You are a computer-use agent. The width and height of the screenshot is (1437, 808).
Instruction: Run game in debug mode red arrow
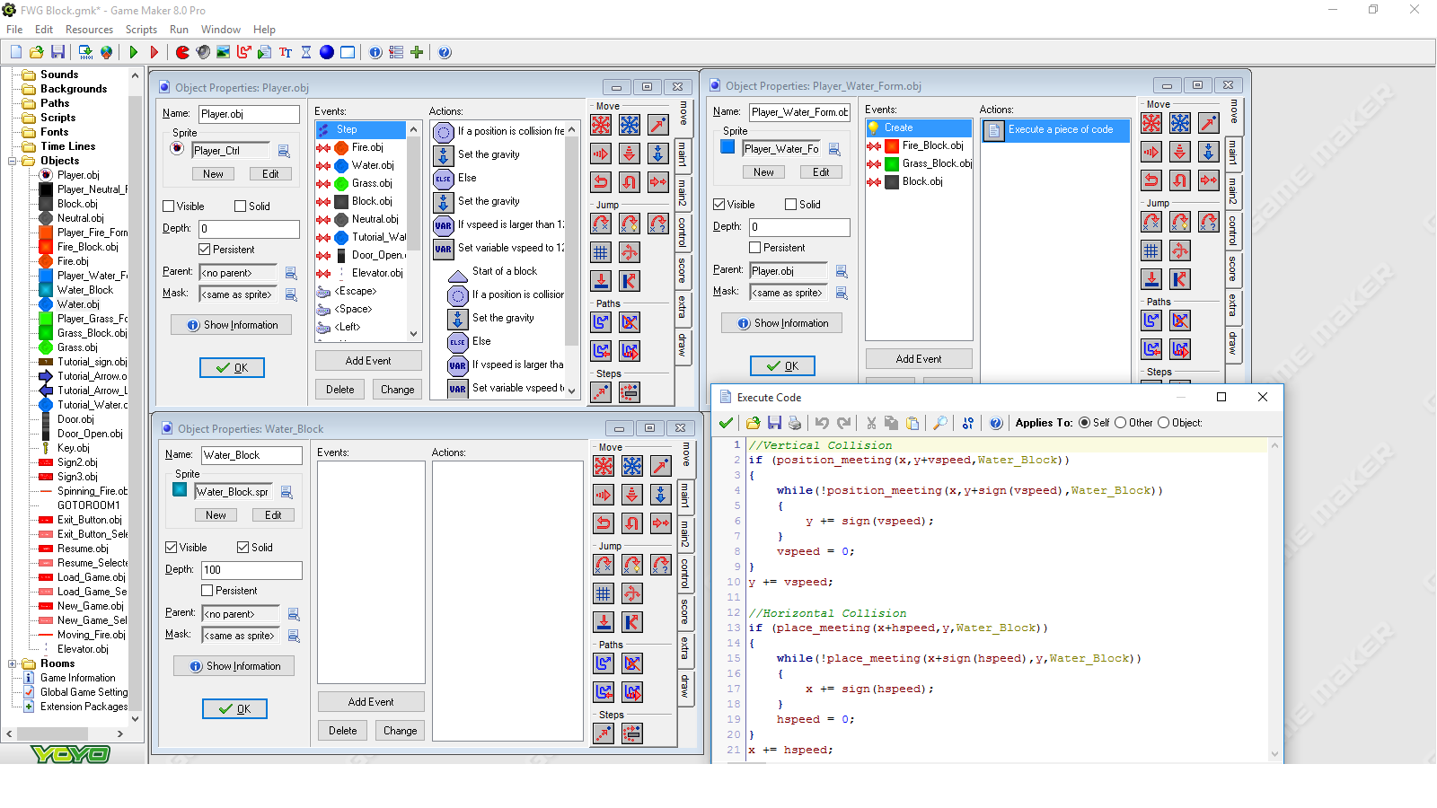point(154,52)
